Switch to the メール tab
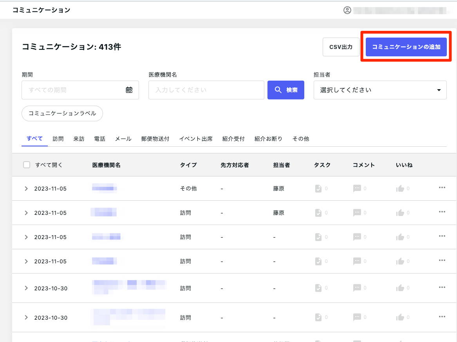Screen dimensions: 457x342 [x=123, y=139]
